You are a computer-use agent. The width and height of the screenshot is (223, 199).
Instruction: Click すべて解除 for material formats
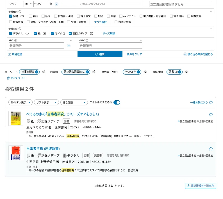point(109,34)
